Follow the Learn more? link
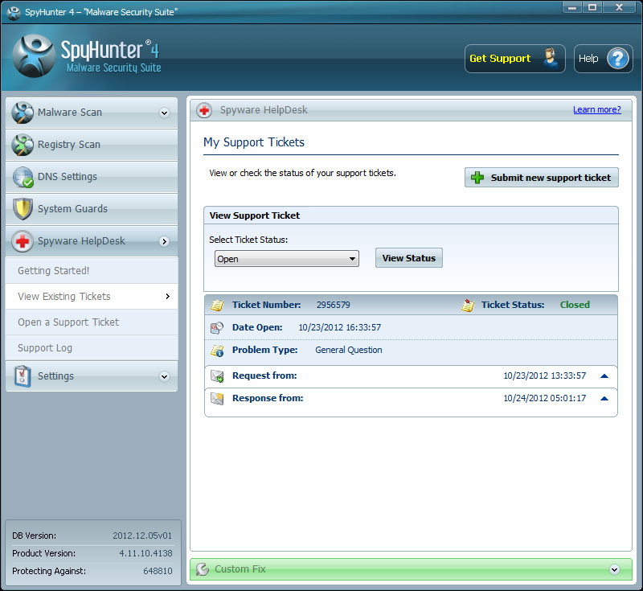Viewport: 643px width, 591px height. [596, 110]
